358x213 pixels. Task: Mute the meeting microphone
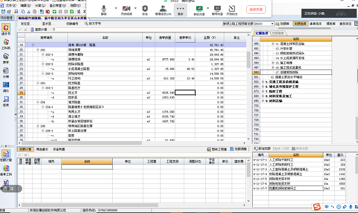(104, 11)
